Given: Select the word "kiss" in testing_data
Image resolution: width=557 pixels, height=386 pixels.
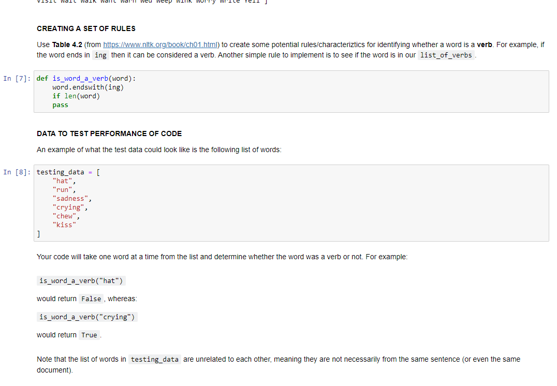Looking at the screenshot, I should pos(64,225).
